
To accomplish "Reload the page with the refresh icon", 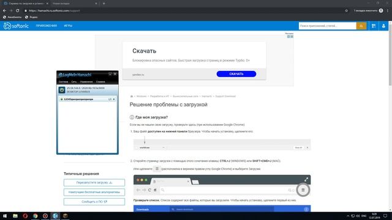I will [x=18, y=11].
